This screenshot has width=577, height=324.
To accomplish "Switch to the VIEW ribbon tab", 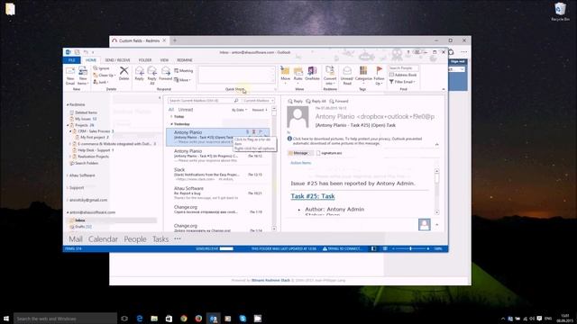I will pos(164,60).
